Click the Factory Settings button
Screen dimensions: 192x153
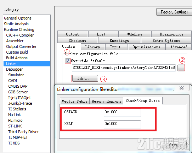click(x=174, y=12)
